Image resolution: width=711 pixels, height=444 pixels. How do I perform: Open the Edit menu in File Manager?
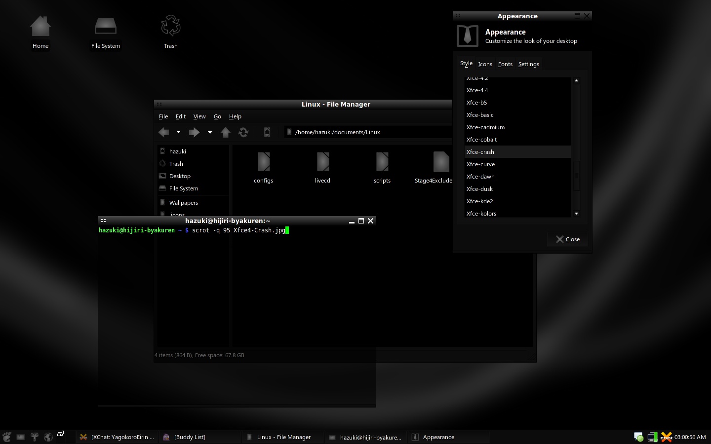[181, 116]
